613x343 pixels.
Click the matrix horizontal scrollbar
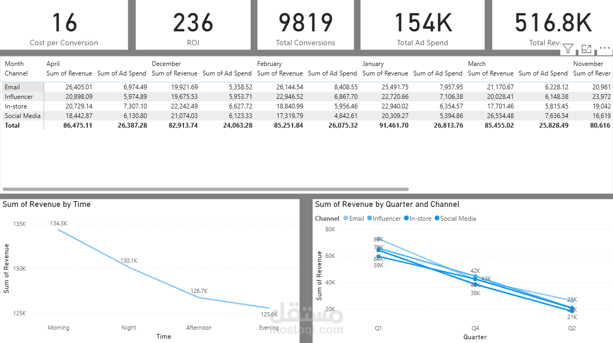pyautogui.click(x=205, y=189)
